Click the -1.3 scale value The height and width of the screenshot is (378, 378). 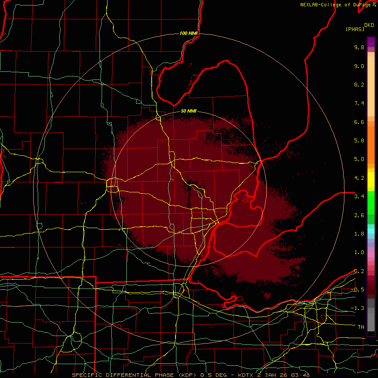click(357, 308)
